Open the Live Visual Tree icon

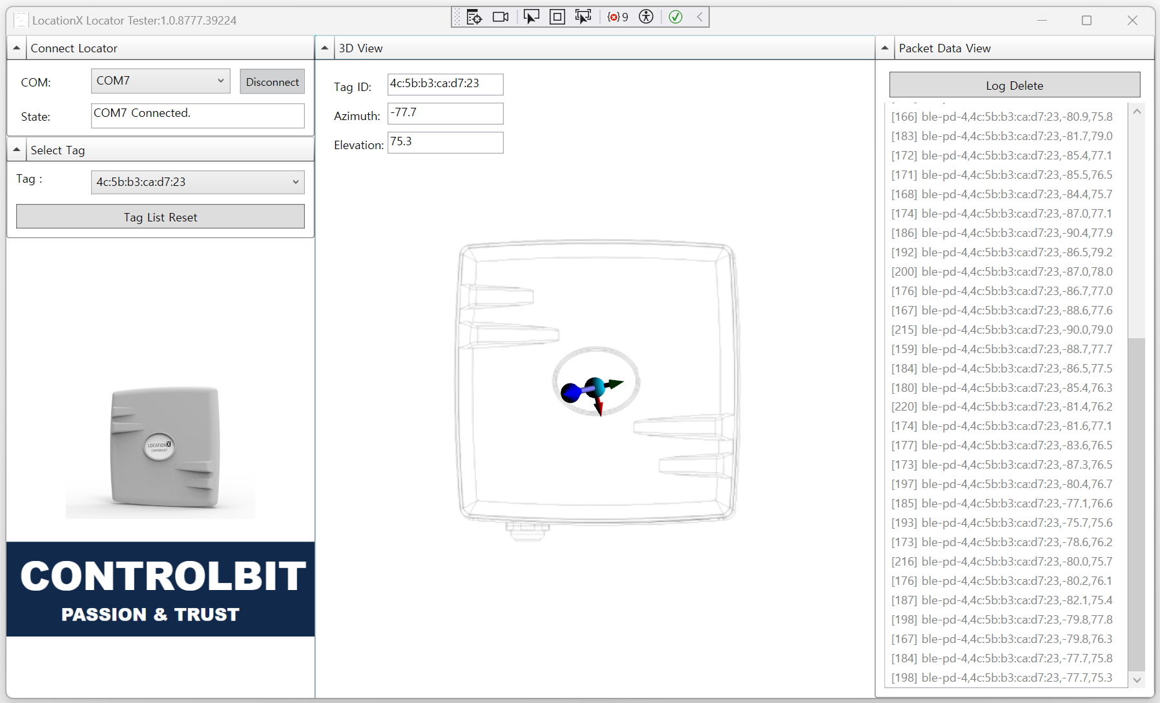click(474, 17)
